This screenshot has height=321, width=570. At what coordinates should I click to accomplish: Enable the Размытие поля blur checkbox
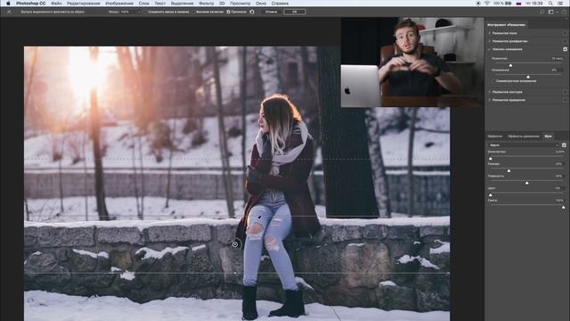click(565, 33)
